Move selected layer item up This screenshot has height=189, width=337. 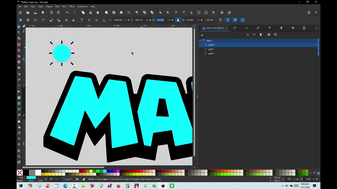(247, 35)
